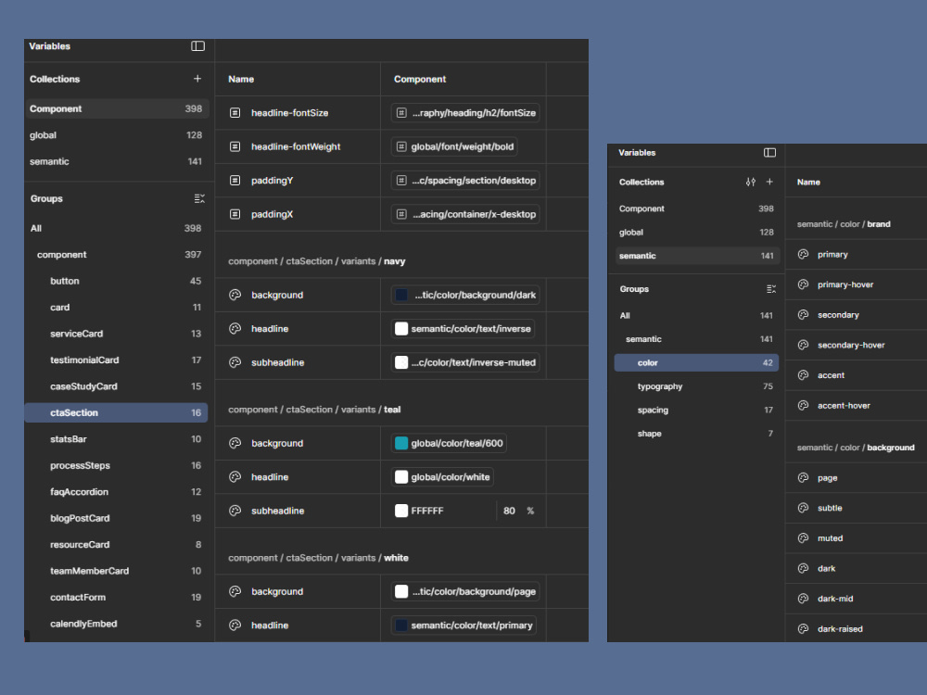Click teal swatch of global/color/teal/600

pyautogui.click(x=401, y=443)
